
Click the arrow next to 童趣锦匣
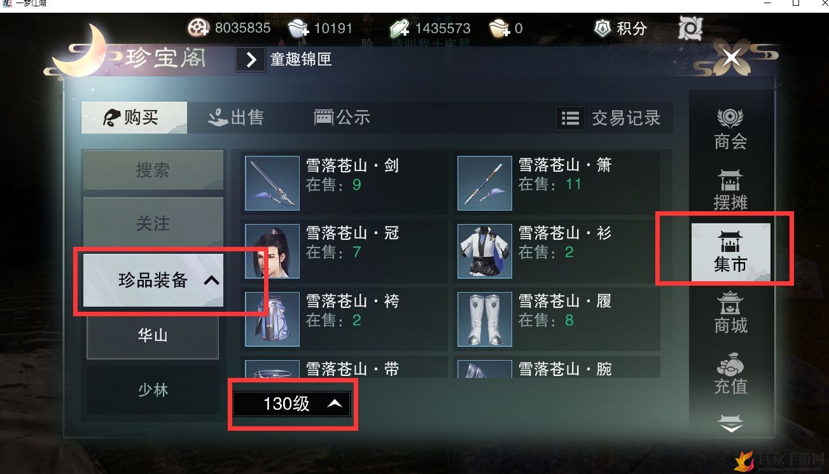251,60
